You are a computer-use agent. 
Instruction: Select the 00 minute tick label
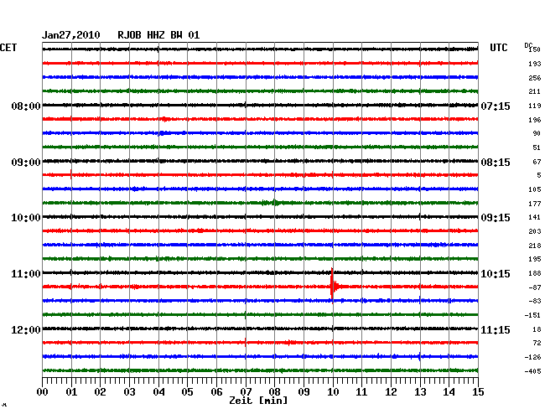pos(43,392)
